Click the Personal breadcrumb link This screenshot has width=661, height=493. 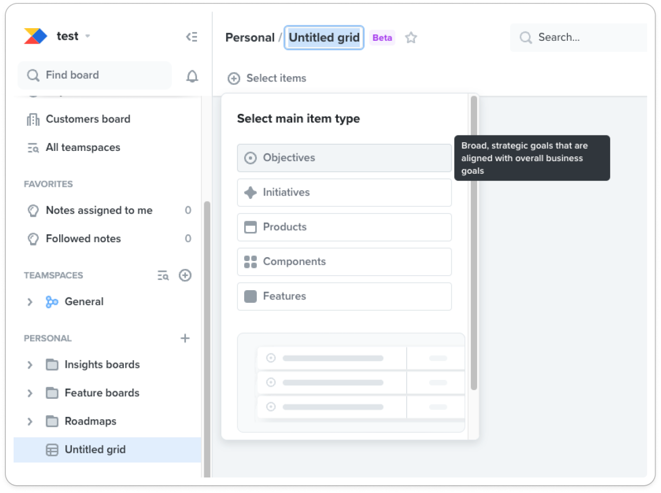pos(250,37)
